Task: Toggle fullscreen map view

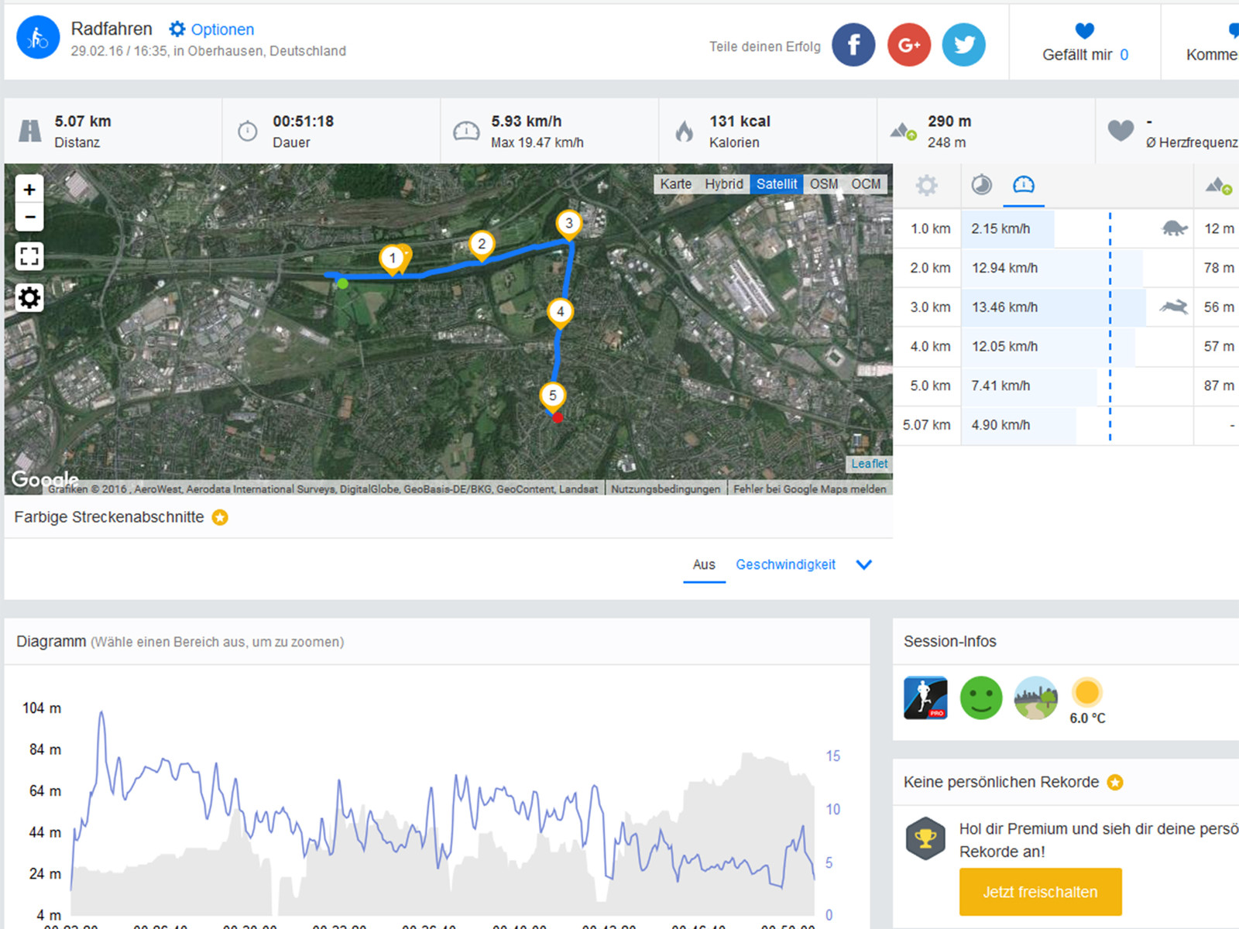Action: tap(29, 256)
